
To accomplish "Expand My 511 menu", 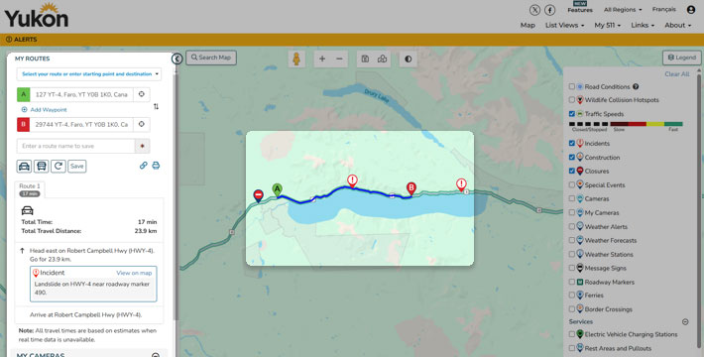I will tap(608, 25).
